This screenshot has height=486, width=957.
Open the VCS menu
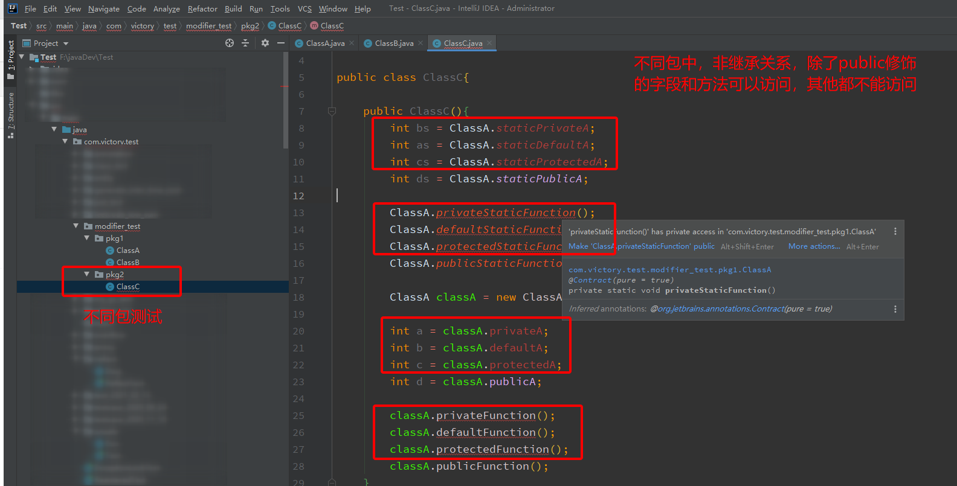304,8
